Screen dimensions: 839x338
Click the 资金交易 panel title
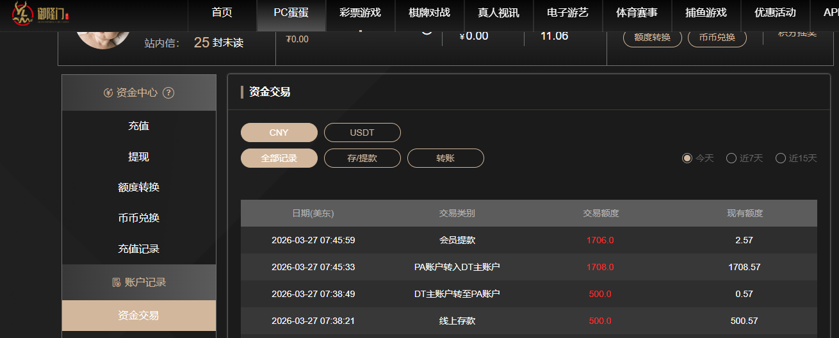tap(270, 92)
